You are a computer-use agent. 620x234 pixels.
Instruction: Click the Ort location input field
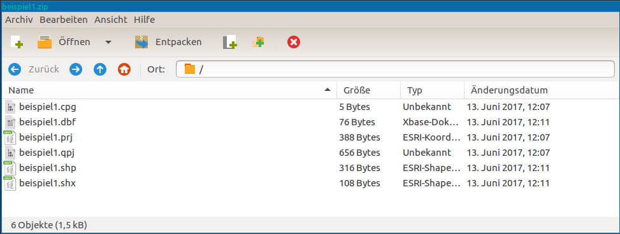pyautogui.click(x=396, y=69)
